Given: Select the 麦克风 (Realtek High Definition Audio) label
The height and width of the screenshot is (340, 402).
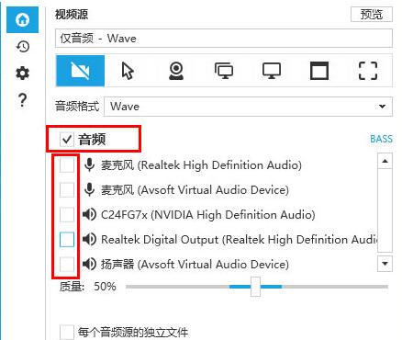Looking at the screenshot, I should tap(201, 165).
